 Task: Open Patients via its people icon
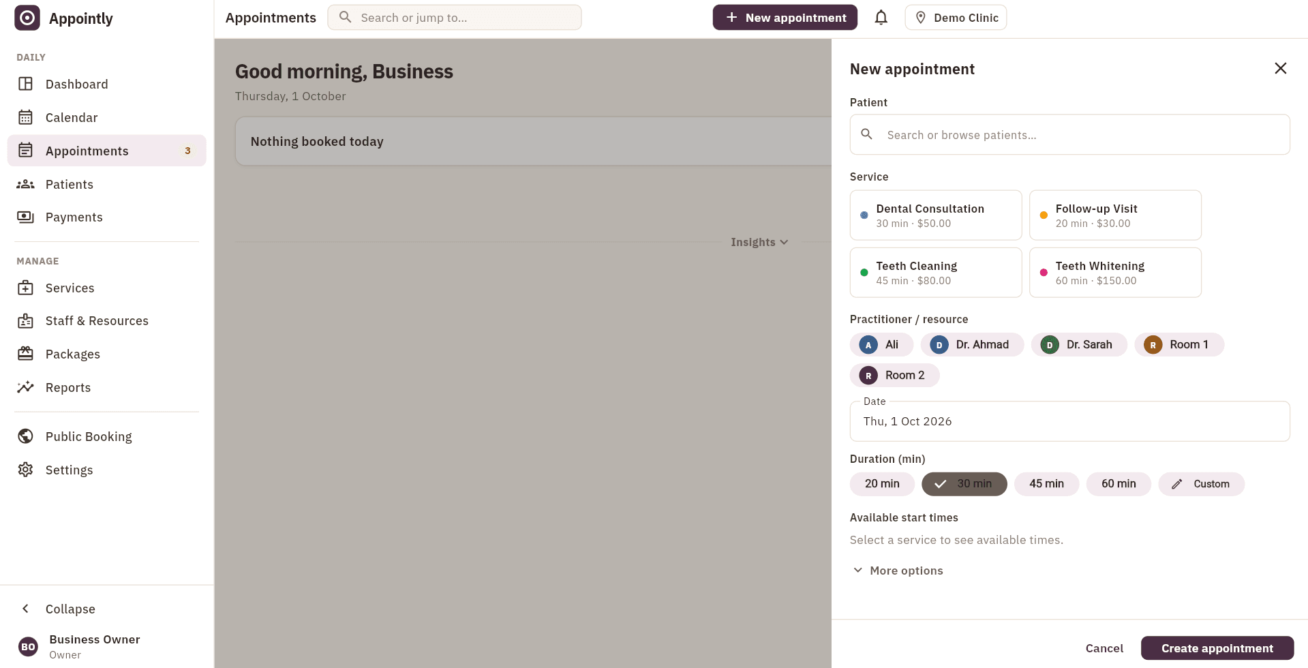click(25, 184)
